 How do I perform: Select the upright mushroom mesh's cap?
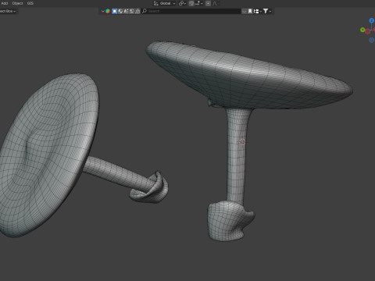tap(248, 76)
